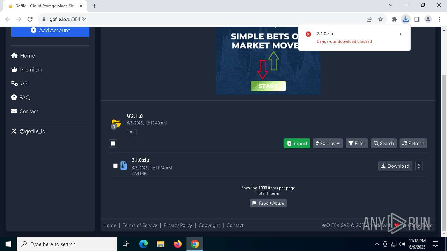Reload the page with refresh icon
Screen dimensions: 447x251
coord(30,19)
